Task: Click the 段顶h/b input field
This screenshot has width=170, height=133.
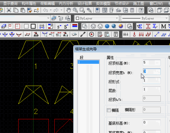Action: point(152,98)
